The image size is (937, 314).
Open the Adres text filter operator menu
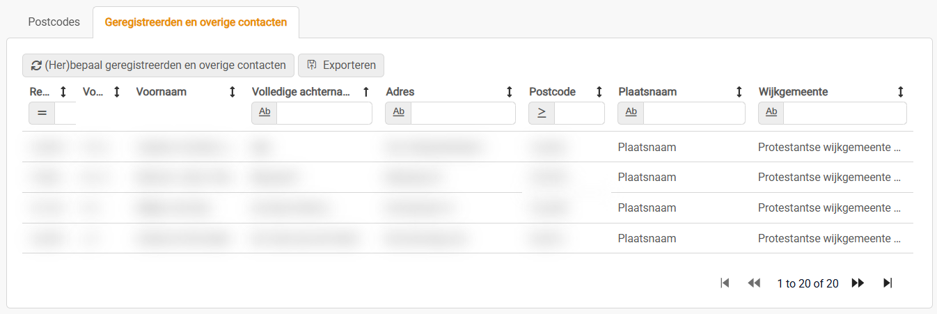(398, 113)
